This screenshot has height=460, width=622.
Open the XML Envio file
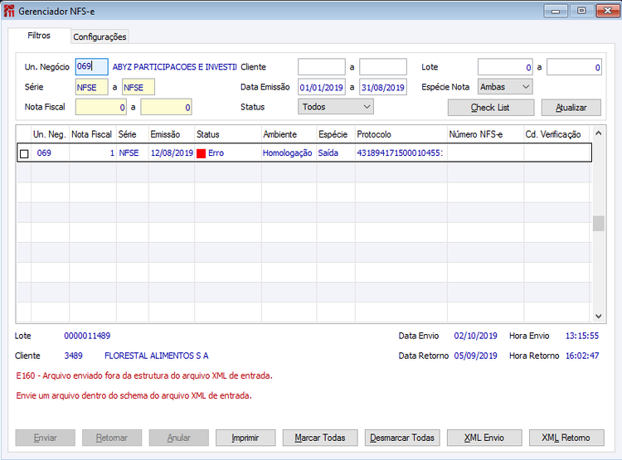[484, 438]
